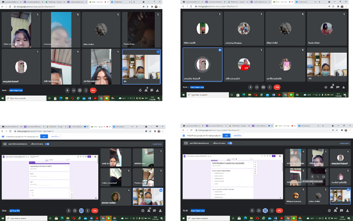This screenshot has height=221, width=353.
Task: Click Windows search box in the top-left taskbar
Action: (x=26, y=98)
